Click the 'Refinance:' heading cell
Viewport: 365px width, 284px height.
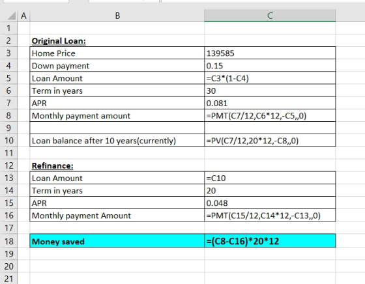(x=117, y=165)
